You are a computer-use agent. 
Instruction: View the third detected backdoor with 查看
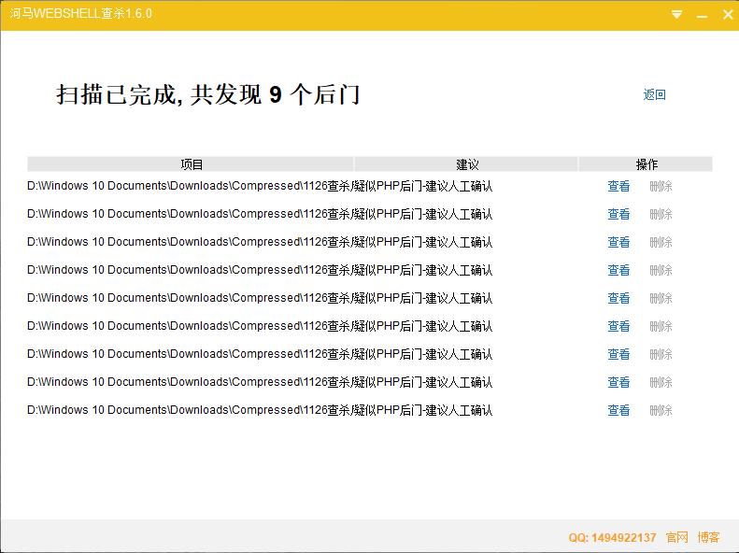pos(618,243)
